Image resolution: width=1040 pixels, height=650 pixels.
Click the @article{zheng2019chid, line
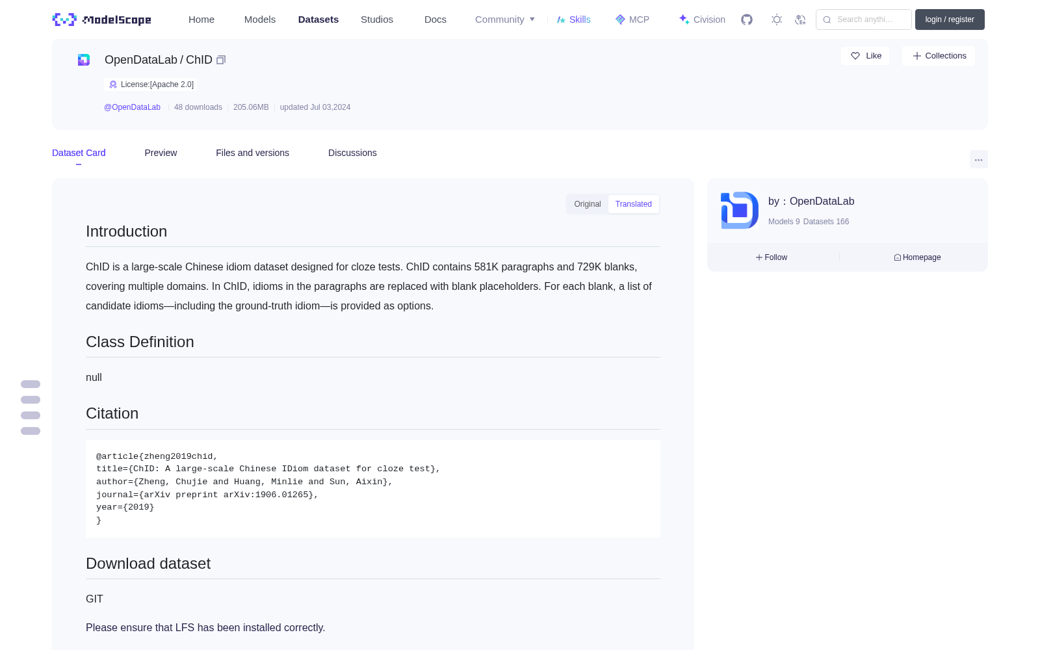[157, 456]
